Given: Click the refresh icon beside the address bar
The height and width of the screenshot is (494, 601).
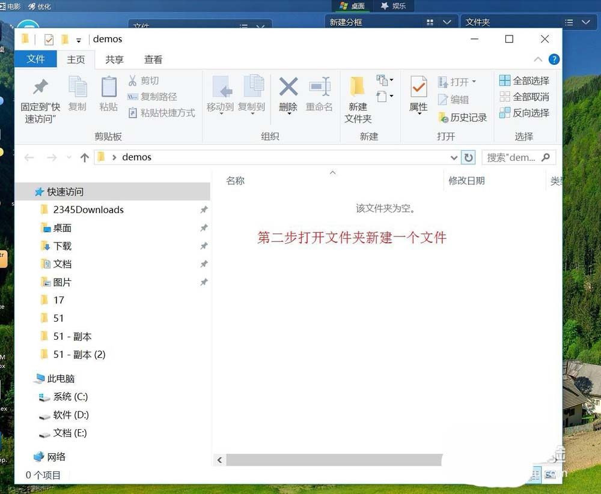Looking at the screenshot, I should pos(468,157).
